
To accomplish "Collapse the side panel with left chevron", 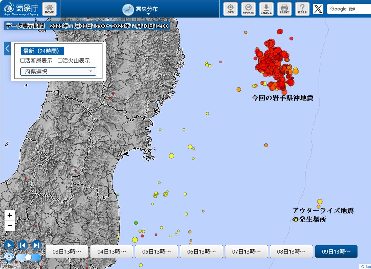I will coord(7,49).
